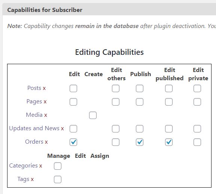Click the Publish column header
216x194 pixels.
coord(141,74)
